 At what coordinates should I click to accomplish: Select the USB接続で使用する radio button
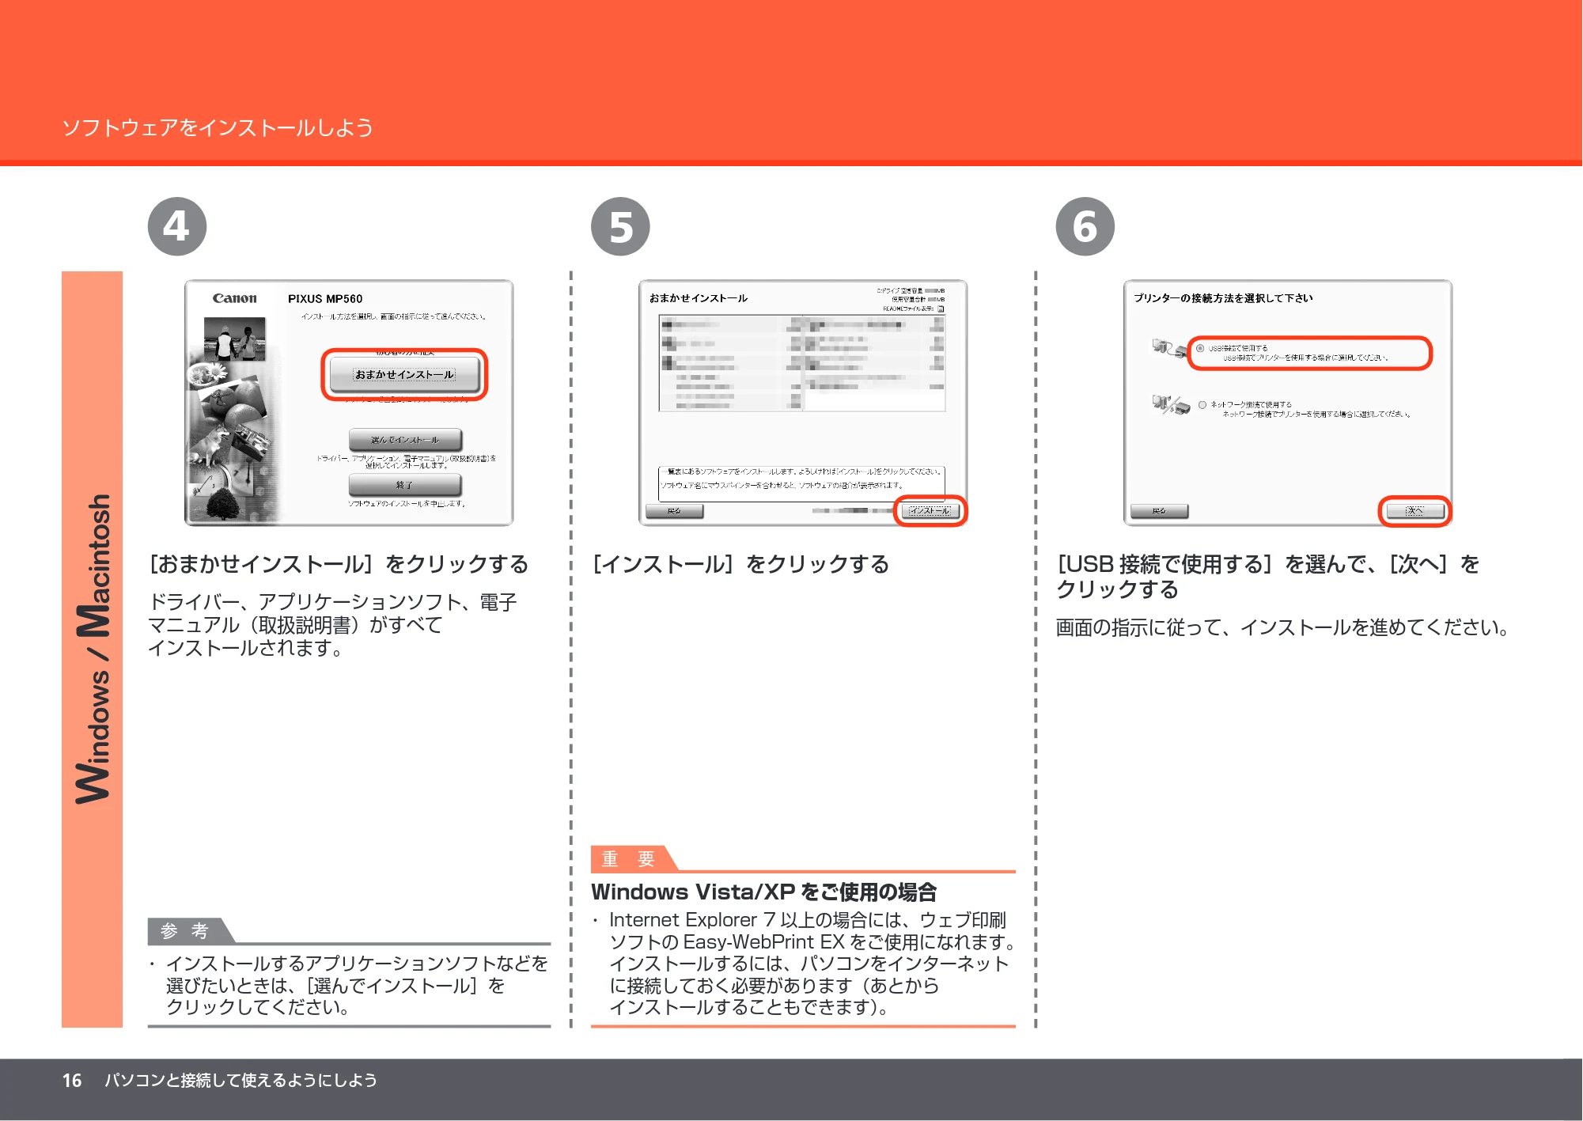1200,348
